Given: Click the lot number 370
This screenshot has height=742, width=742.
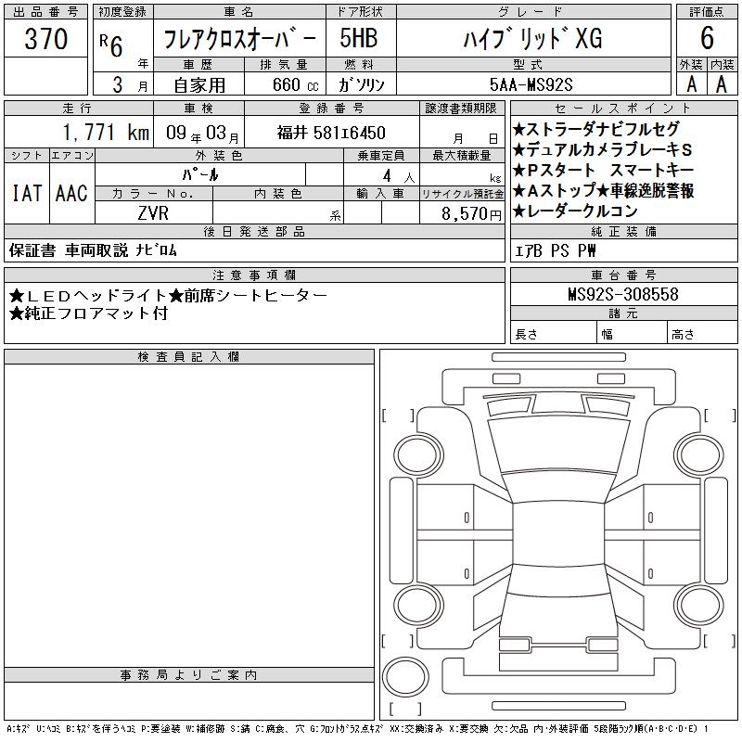Looking at the screenshot, I should [45, 38].
